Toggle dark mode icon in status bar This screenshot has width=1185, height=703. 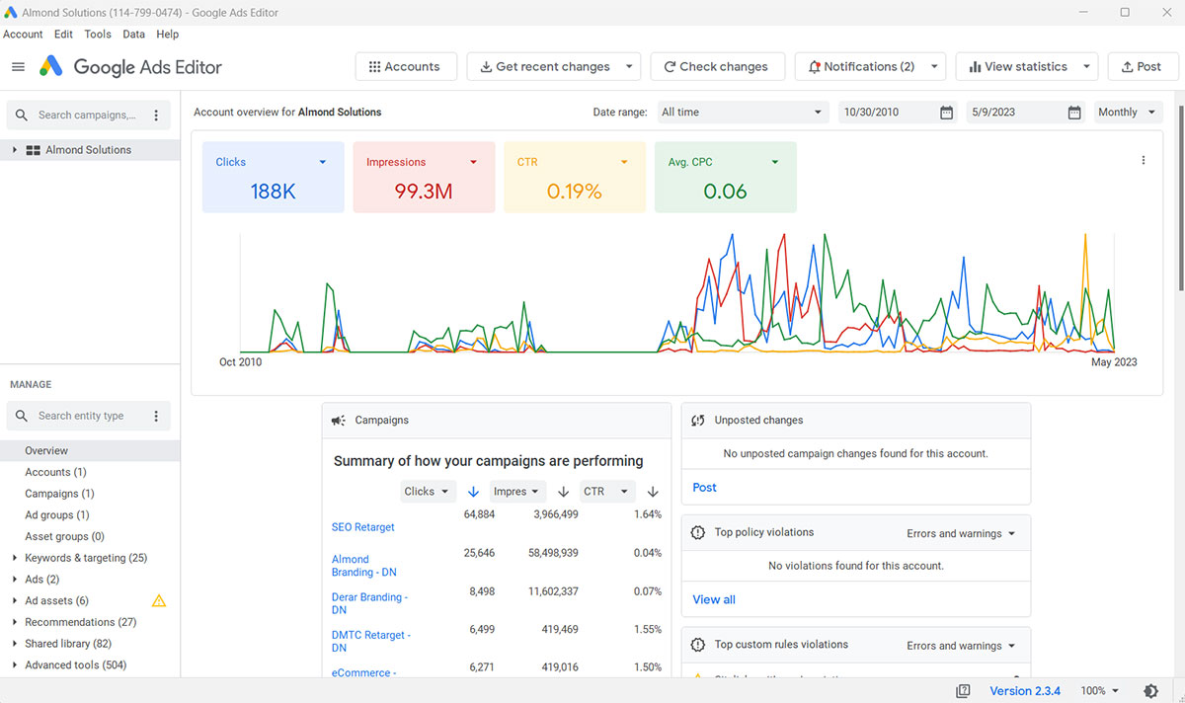click(x=1150, y=691)
